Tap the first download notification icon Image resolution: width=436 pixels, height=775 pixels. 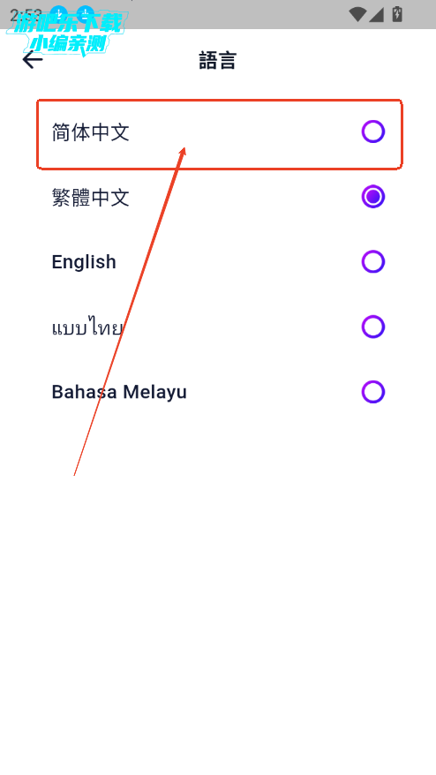(x=58, y=13)
